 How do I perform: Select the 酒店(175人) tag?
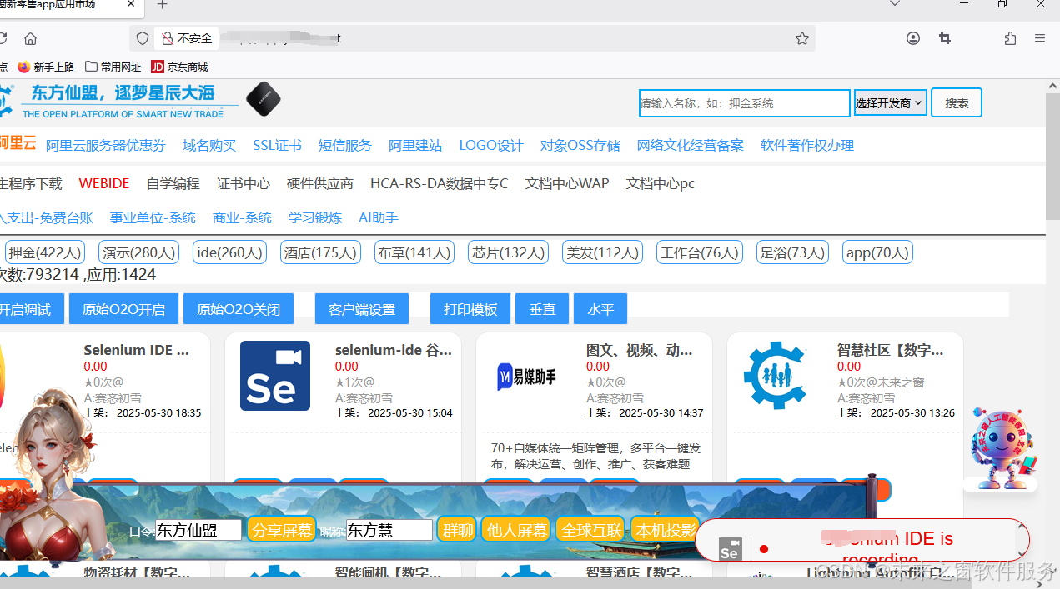(320, 252)
